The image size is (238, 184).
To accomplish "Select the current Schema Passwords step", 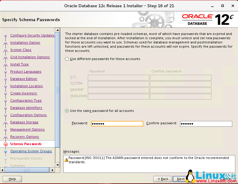I will [26, 144].
